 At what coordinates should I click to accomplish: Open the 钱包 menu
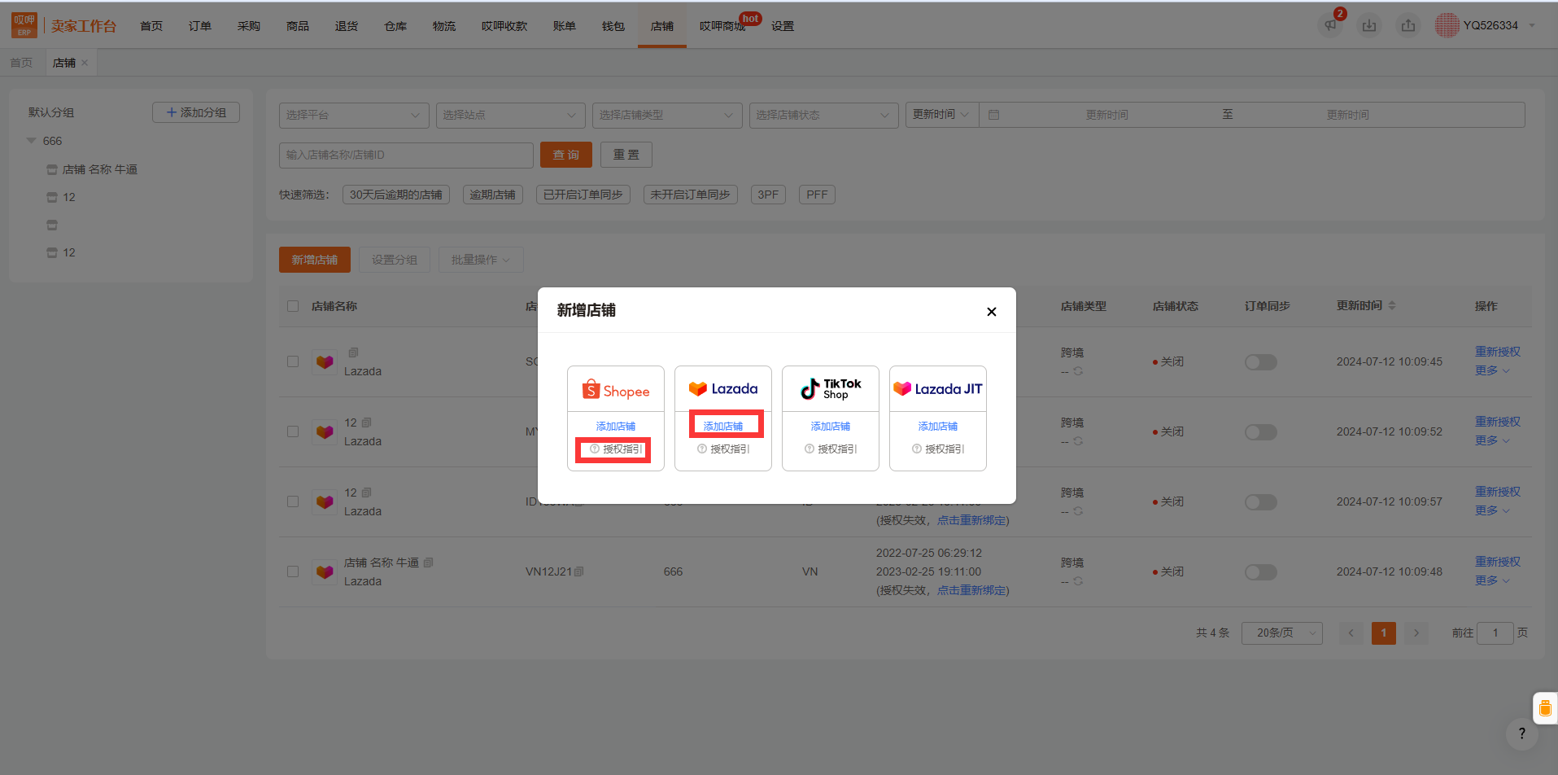pos(613,26)
